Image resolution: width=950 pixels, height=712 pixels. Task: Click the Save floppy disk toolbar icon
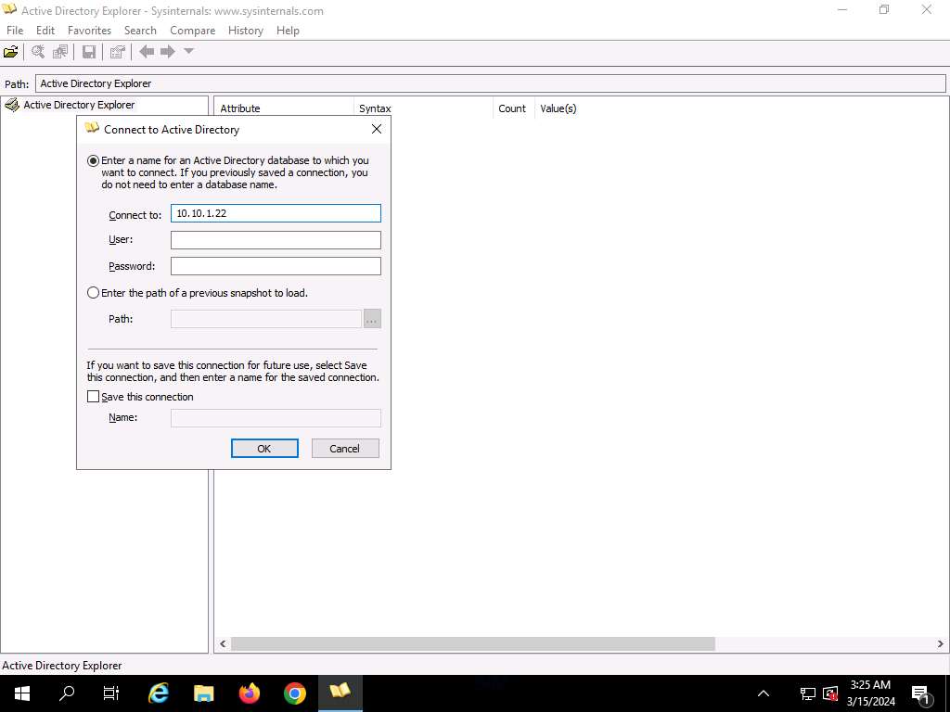[89, 52]
